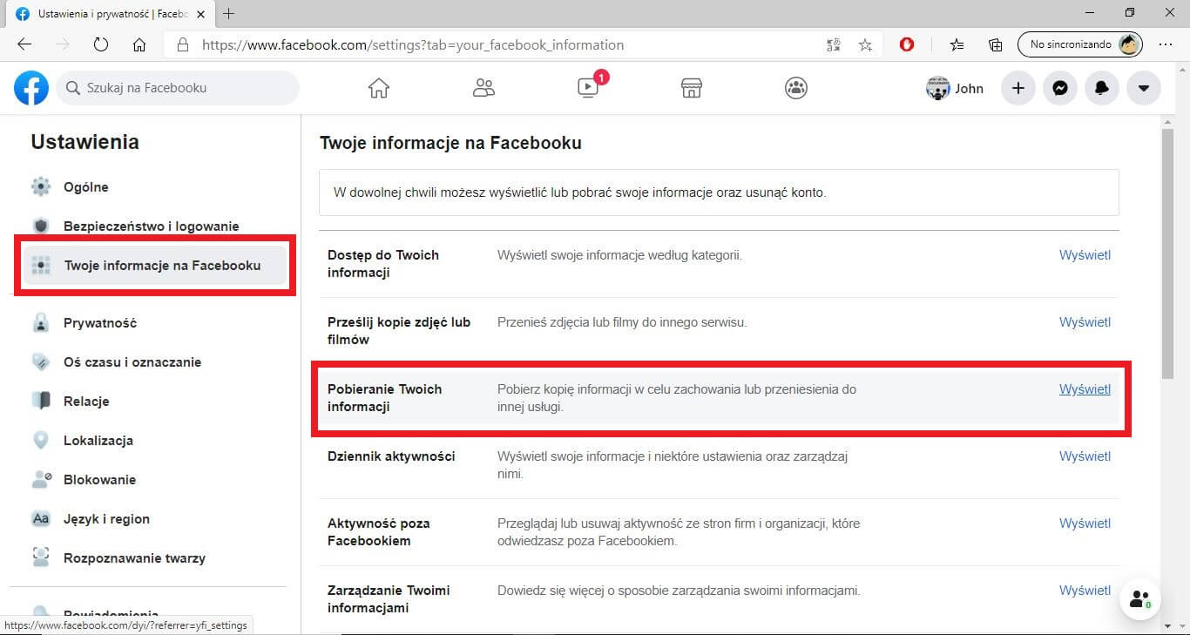Click the Lokalizacja pin icon
The height and width of the screenshot is (635, 1190).
[x=41, y=441]
